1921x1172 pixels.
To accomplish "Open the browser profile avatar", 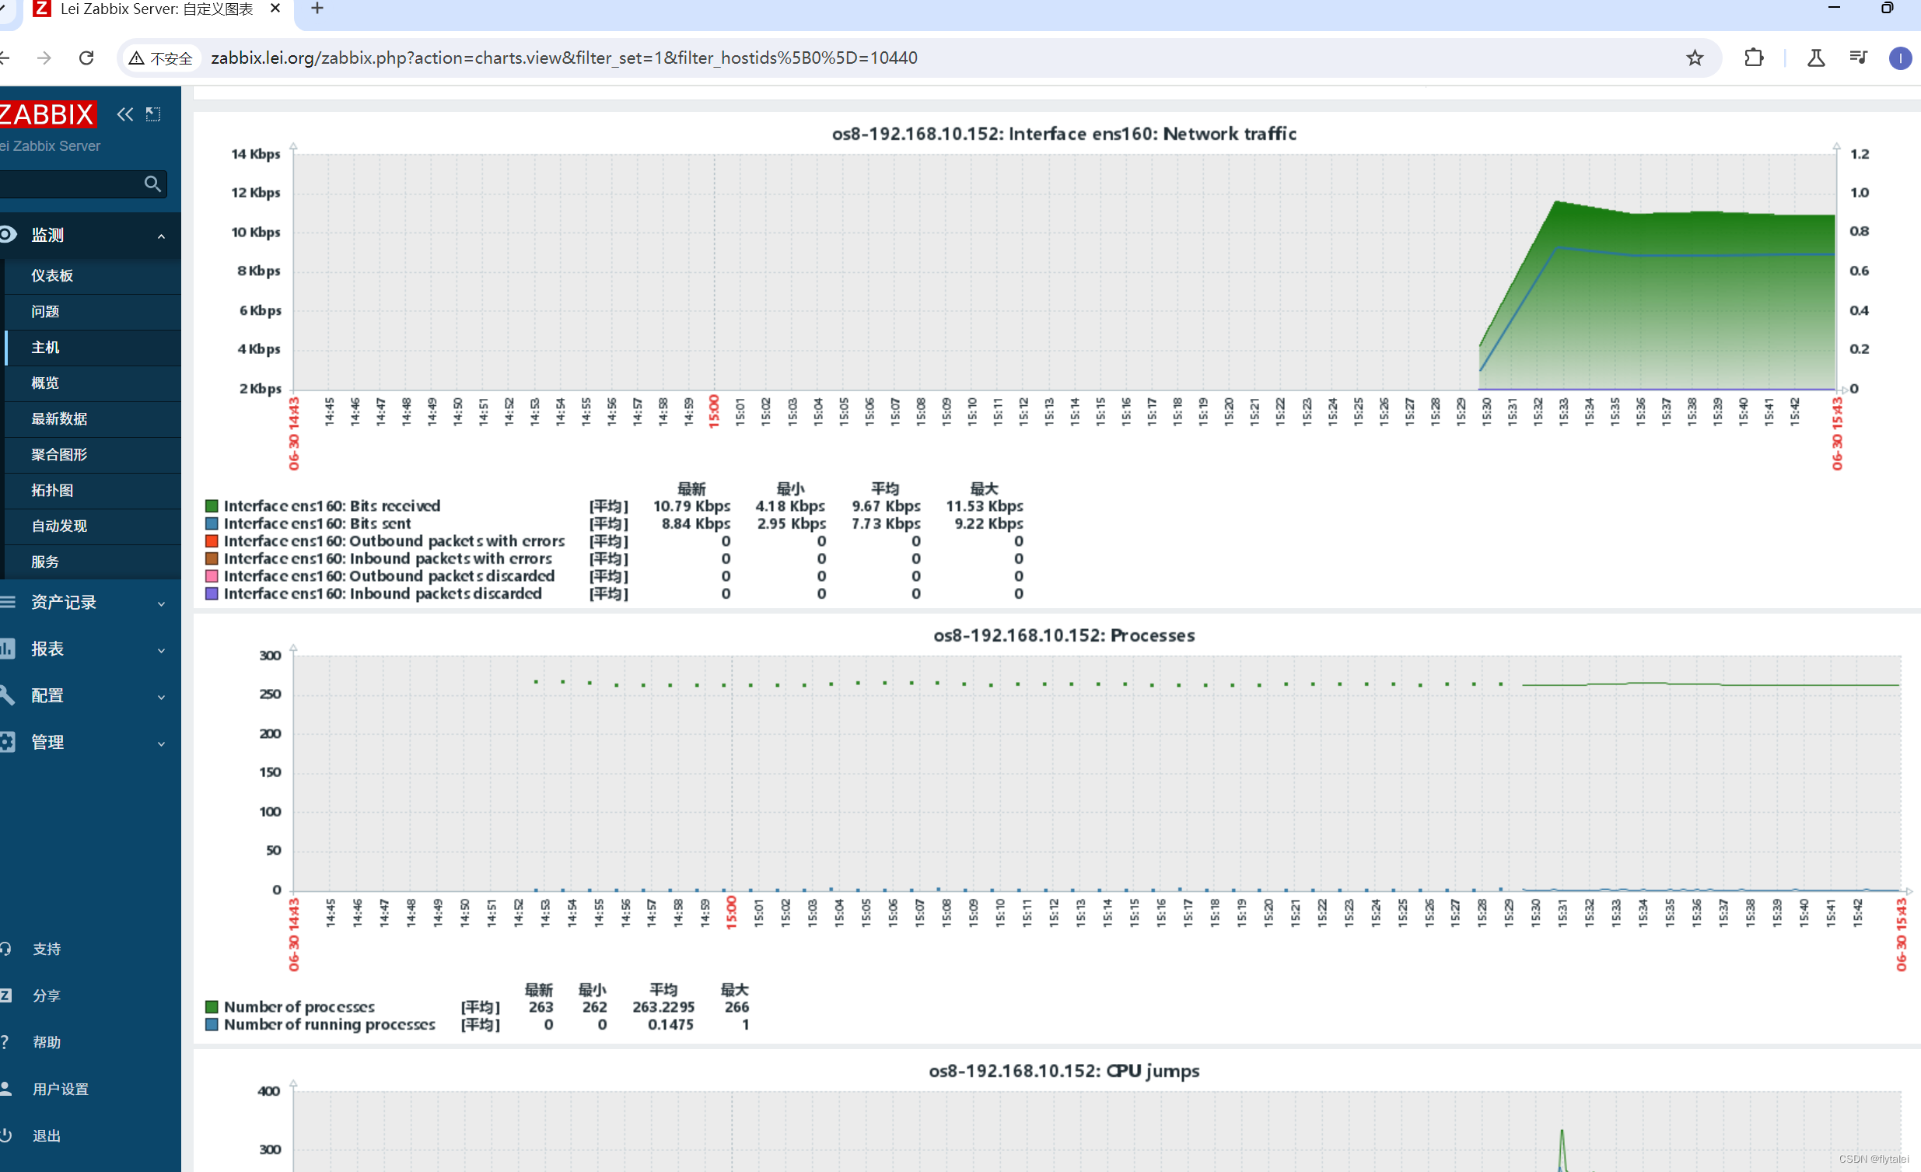I will (1900, 58).
